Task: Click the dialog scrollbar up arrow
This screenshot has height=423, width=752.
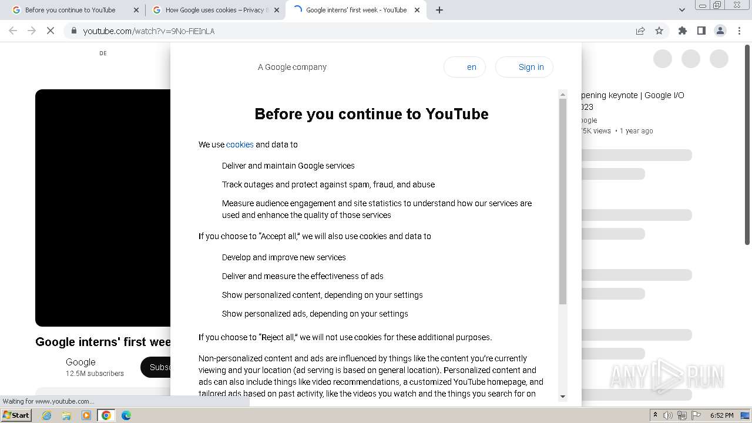Action: (563, 95)
